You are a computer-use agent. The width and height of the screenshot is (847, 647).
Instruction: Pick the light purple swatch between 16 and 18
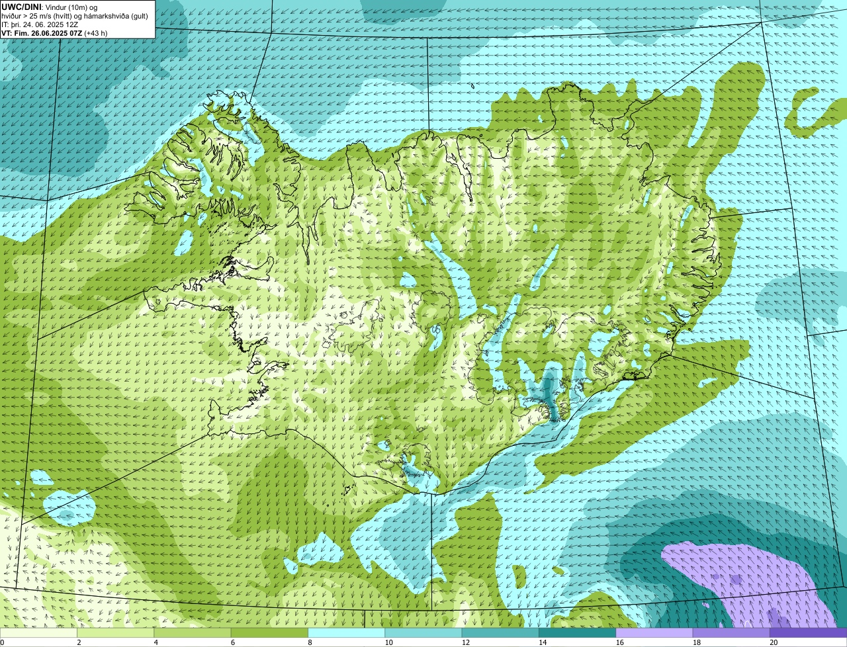tap(654, 632)
